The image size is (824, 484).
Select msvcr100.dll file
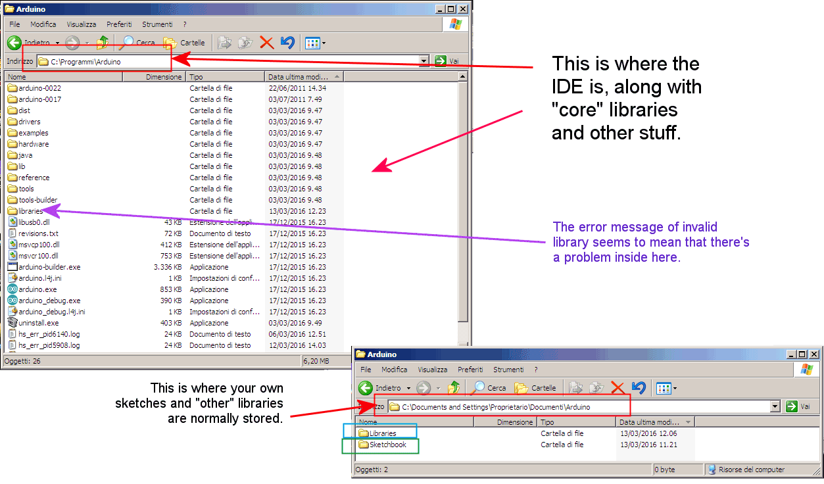tap(33, 256)
